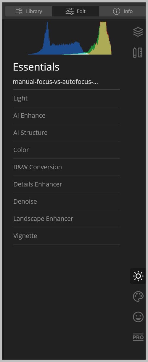
Task: Open the Landscape Enhancer tool
Action: [67, 219]
